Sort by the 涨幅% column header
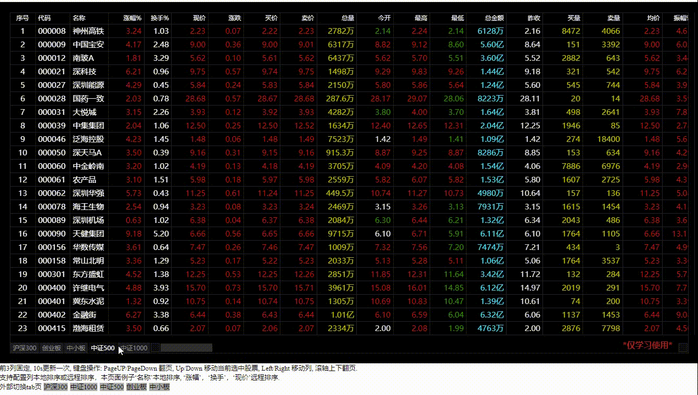Viewport: 698px width, 395px height. point(132,18)
